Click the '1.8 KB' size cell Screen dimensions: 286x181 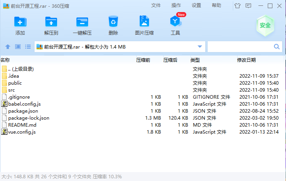tap(154, 132)
